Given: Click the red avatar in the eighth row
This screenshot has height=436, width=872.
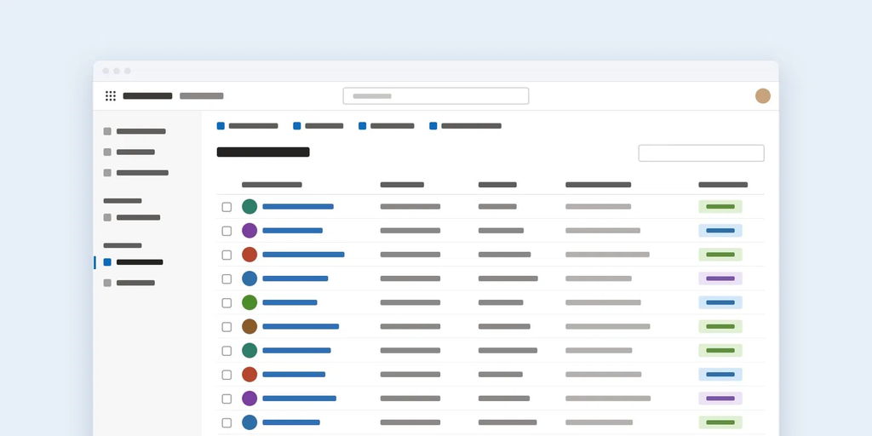Looking at the screenshot, I should [250, 375].
